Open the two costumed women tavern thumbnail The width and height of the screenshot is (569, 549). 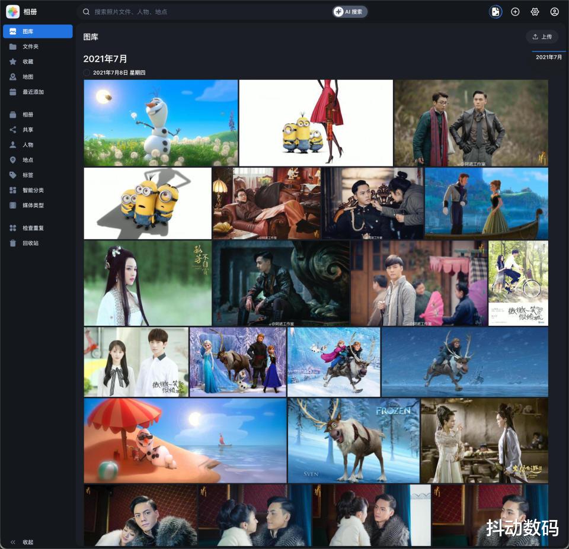tap(484, 441)
